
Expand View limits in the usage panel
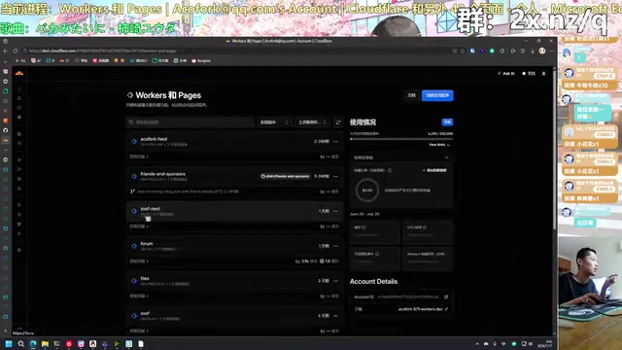point(439,145)
